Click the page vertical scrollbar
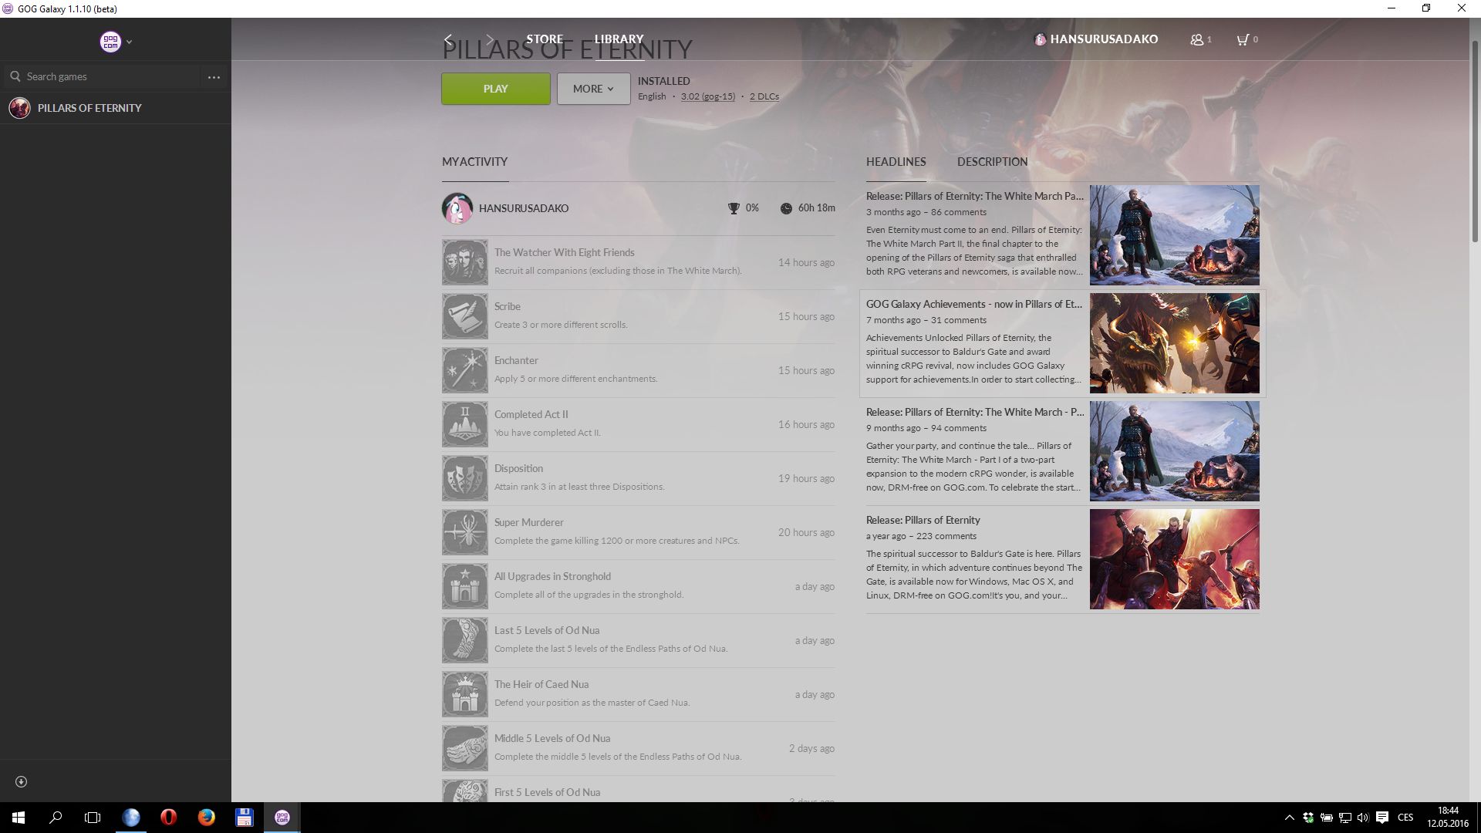This screenshot has width=1481, height=833. [1475, 143]
